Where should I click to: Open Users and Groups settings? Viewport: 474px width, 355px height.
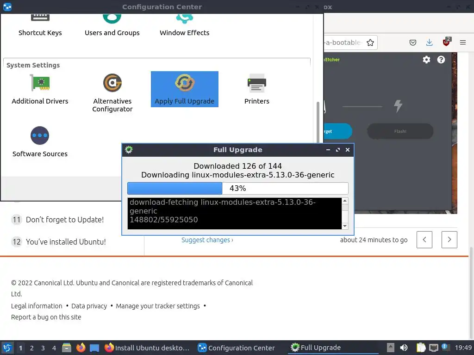click(x=112, y=26)
